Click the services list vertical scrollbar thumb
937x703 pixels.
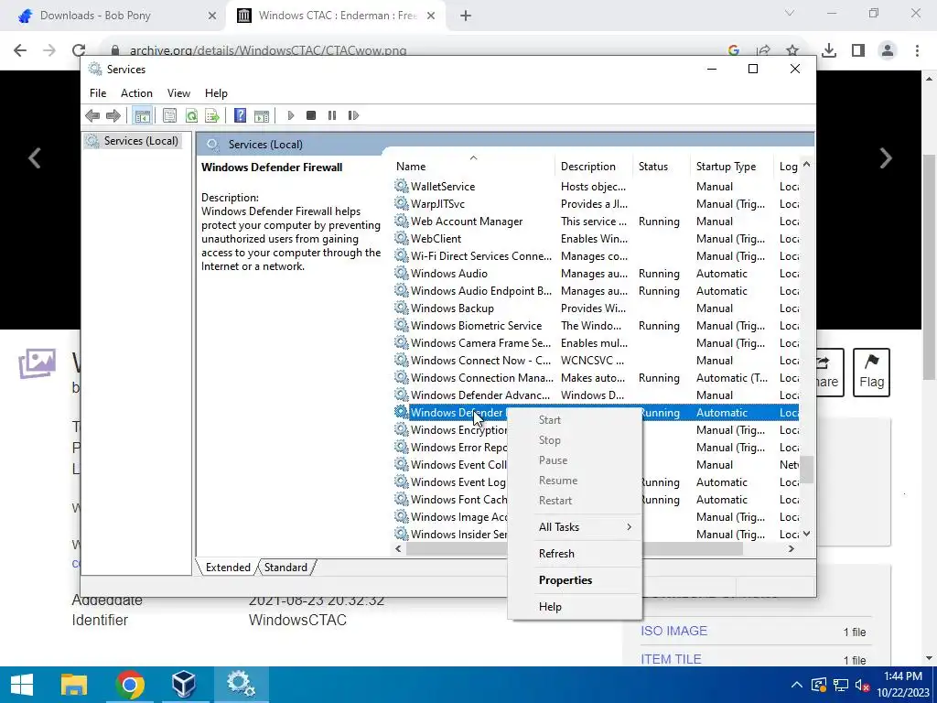pos(807,470)
